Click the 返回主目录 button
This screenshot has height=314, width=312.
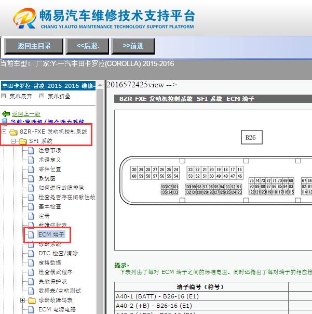pyautogui.click(x=34, y=46)
